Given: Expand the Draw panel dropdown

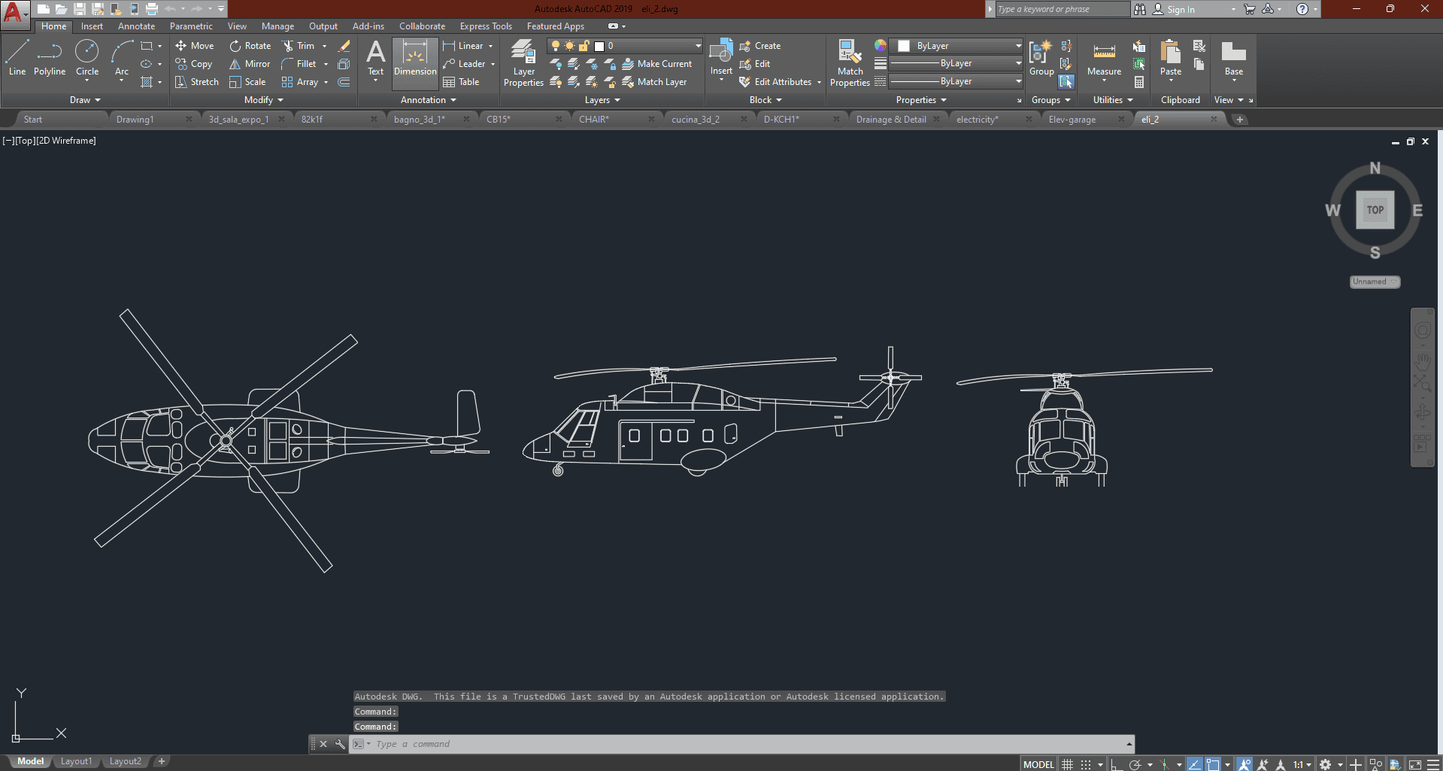Looking at the screenshot, I should [x=85, y=100].
